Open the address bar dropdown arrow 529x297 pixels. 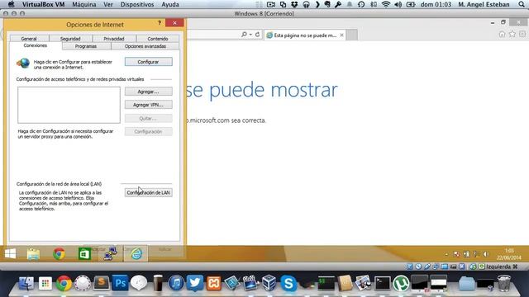coord(250,35)
